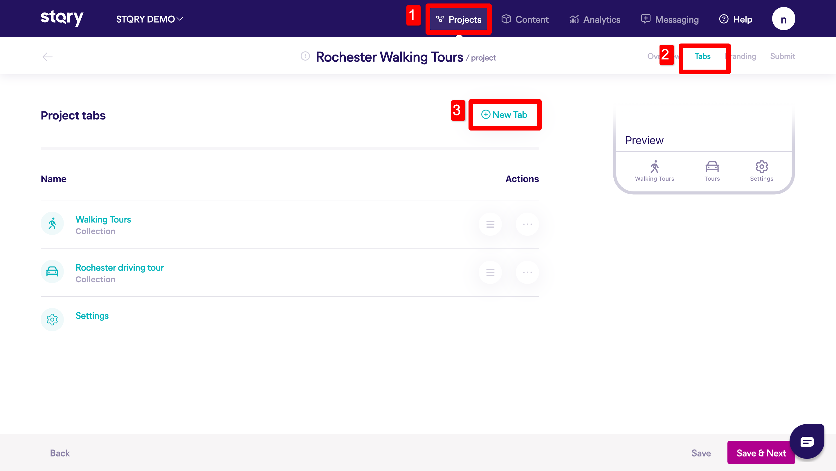This screenshot has width=836, height=471.
Task: Open the user avatar profile circle
Action: 783,19
